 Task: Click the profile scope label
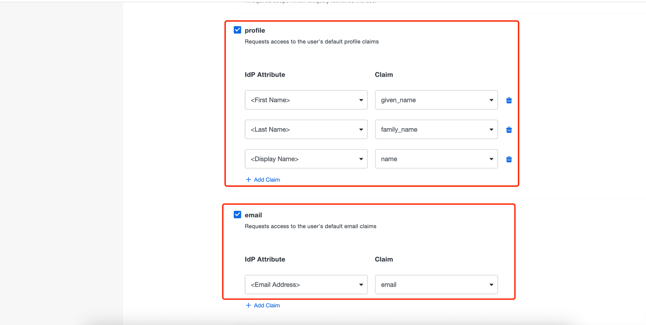tap(255, 30)
